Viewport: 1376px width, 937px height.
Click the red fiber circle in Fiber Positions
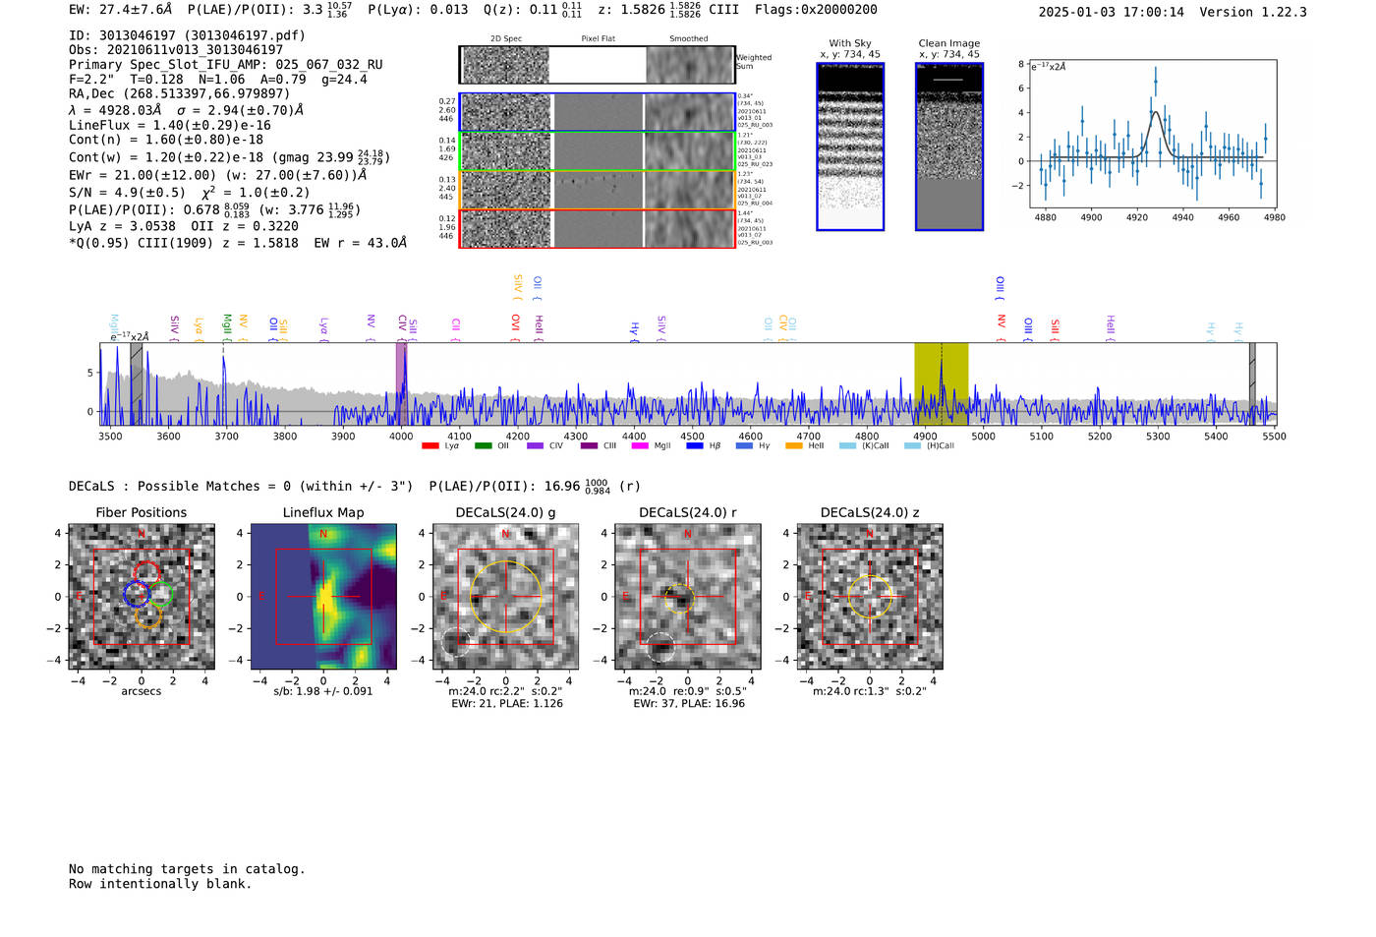click(146, 574)
